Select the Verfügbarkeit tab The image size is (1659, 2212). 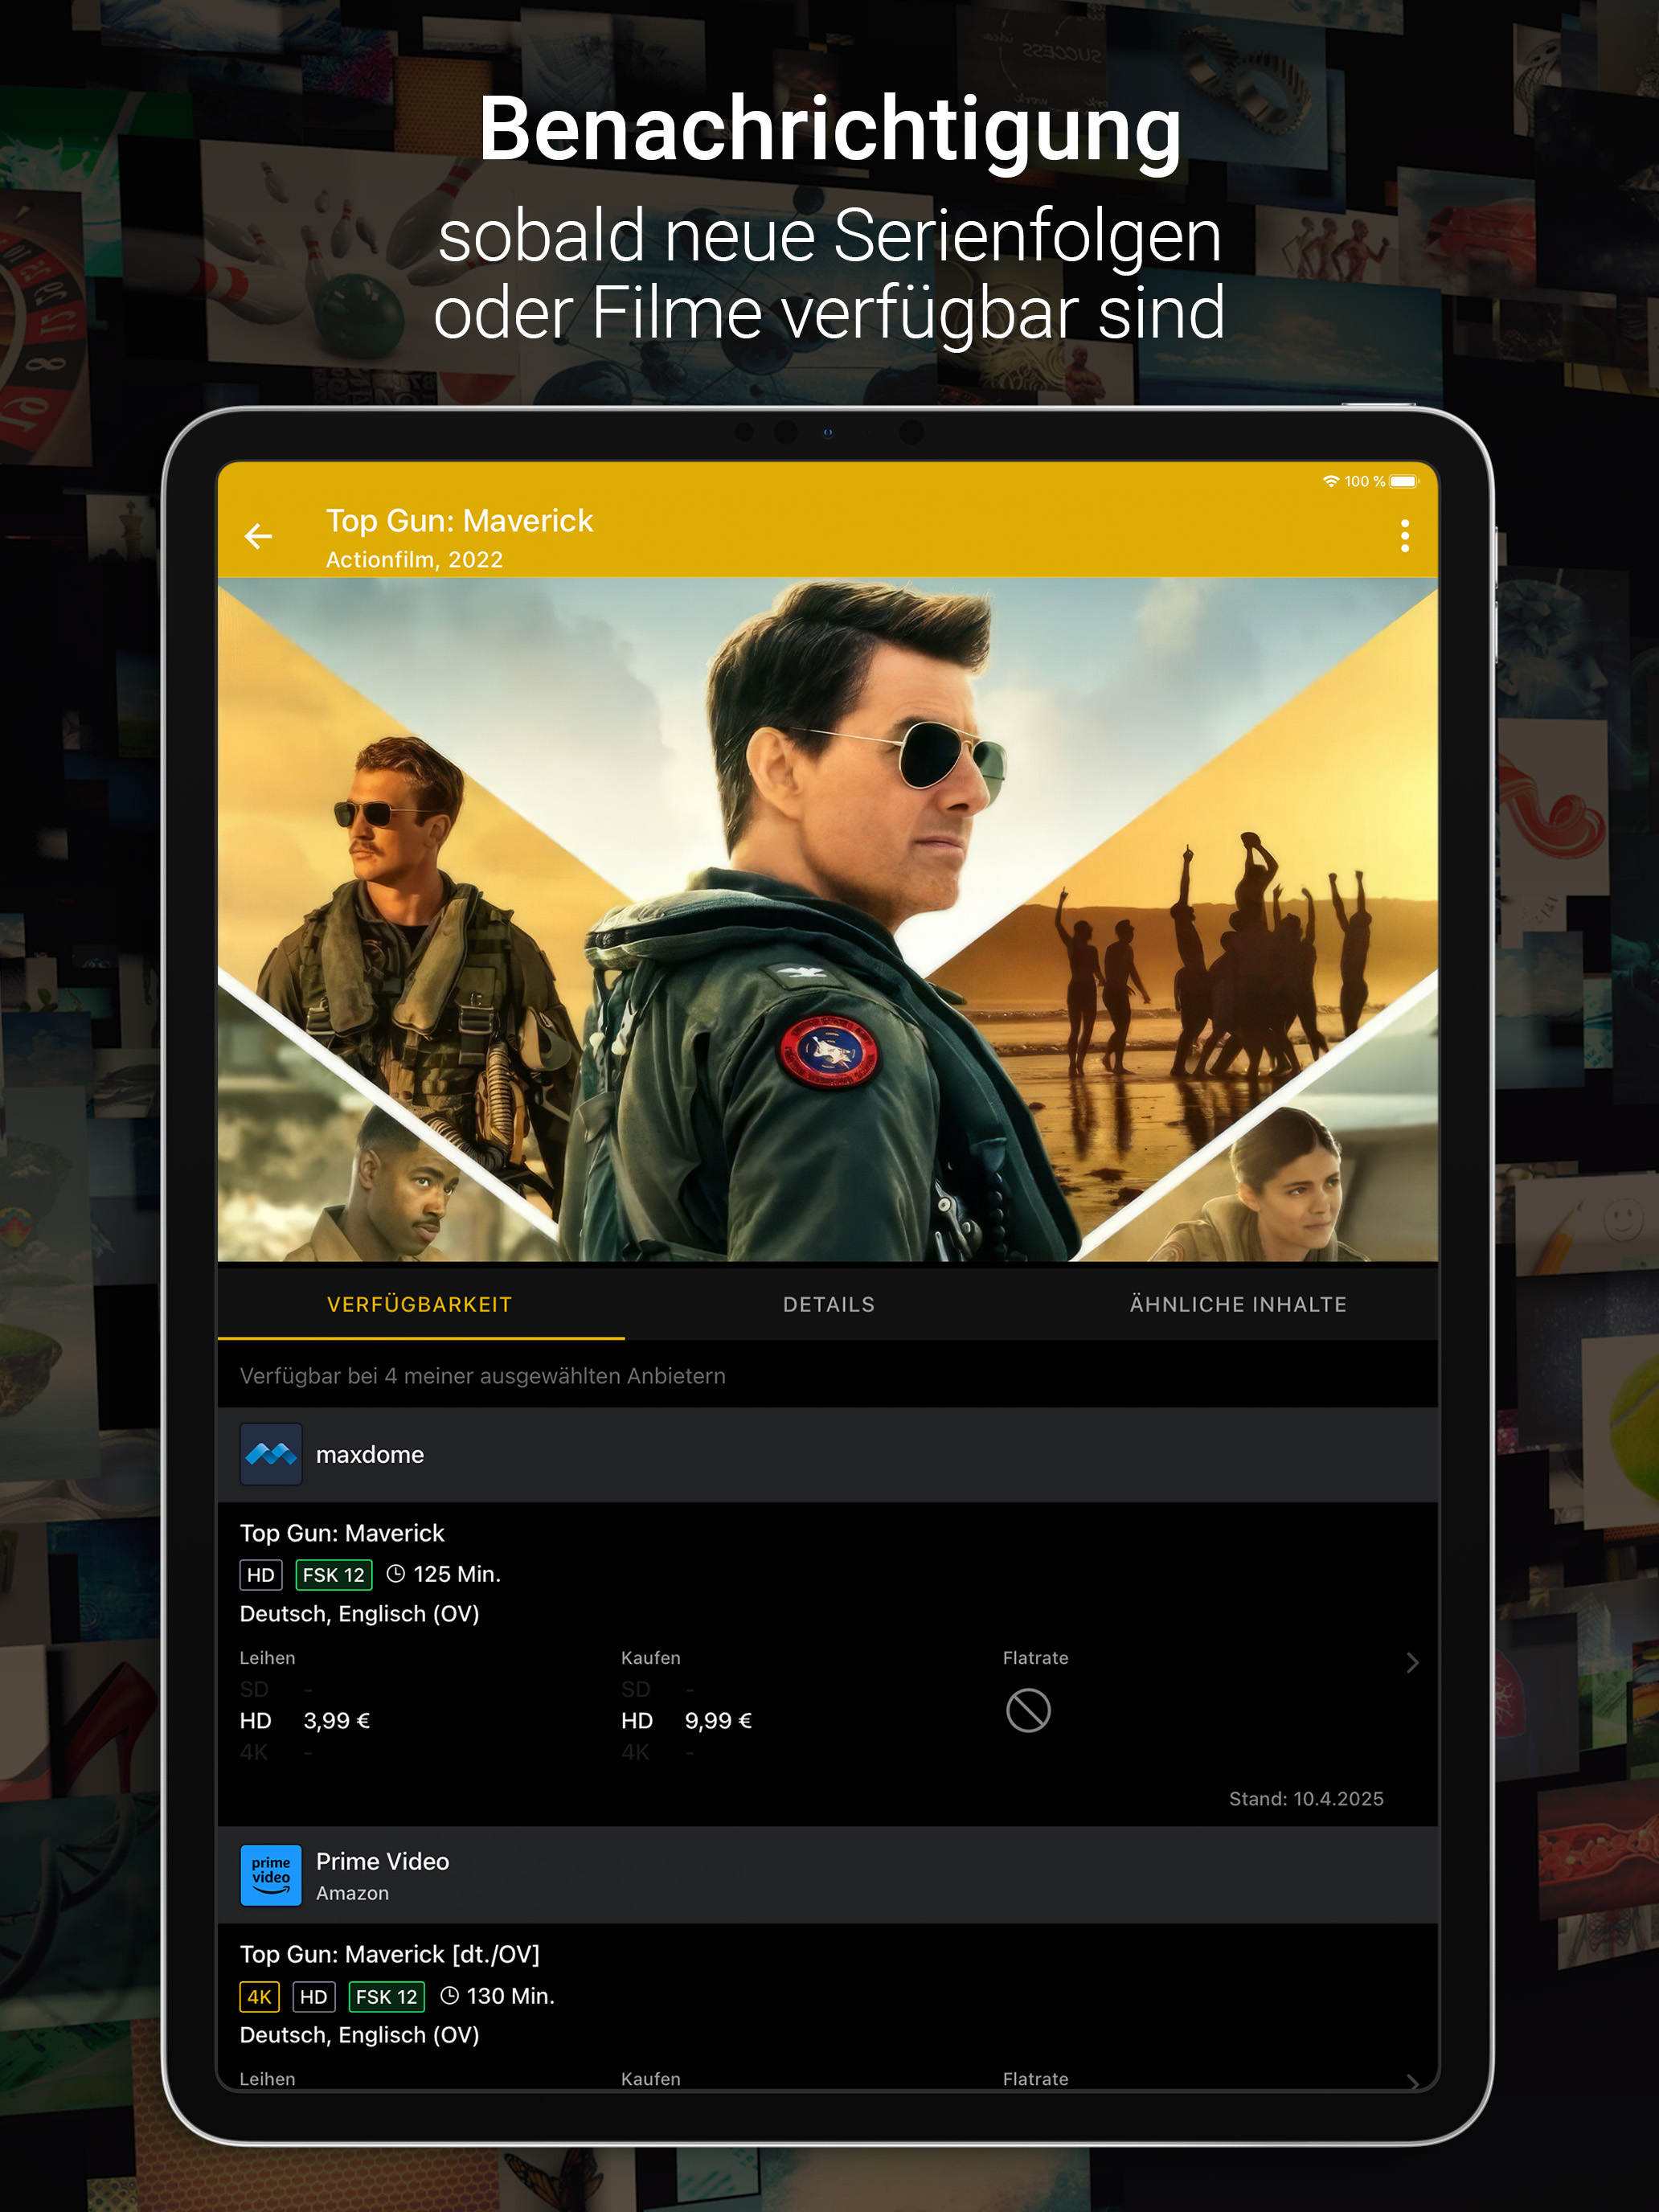[419, 1304]
